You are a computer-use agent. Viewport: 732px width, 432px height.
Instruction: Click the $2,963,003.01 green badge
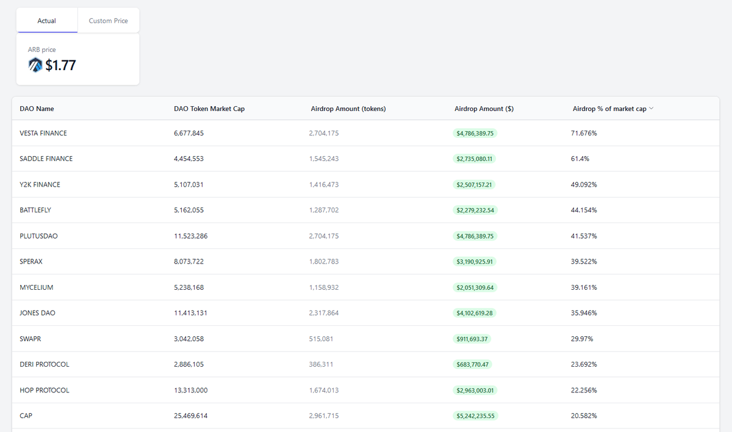pos(475,390)
